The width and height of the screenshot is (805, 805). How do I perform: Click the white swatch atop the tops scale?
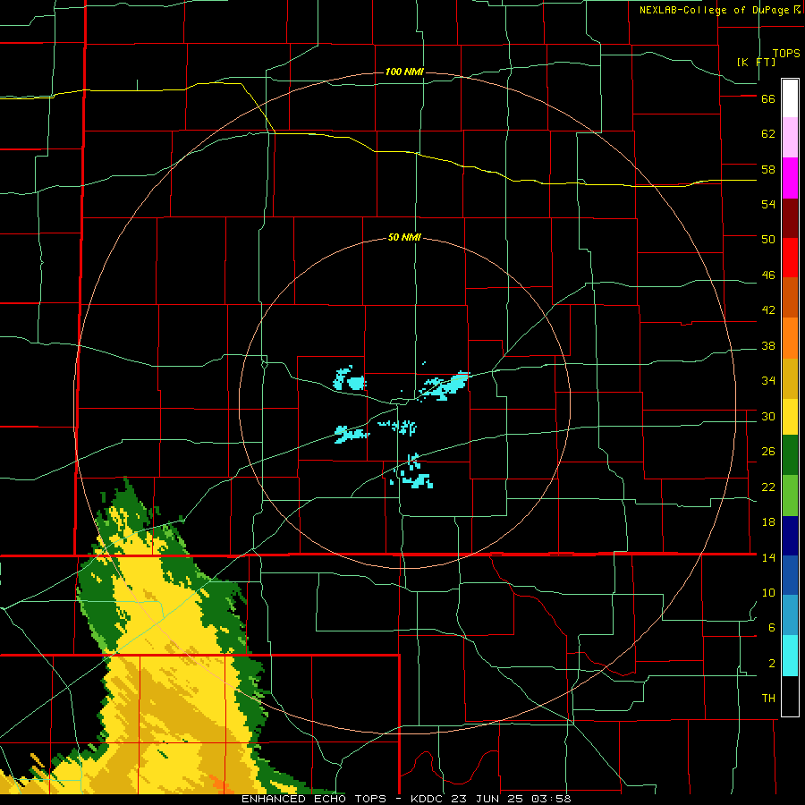[790, 98]
